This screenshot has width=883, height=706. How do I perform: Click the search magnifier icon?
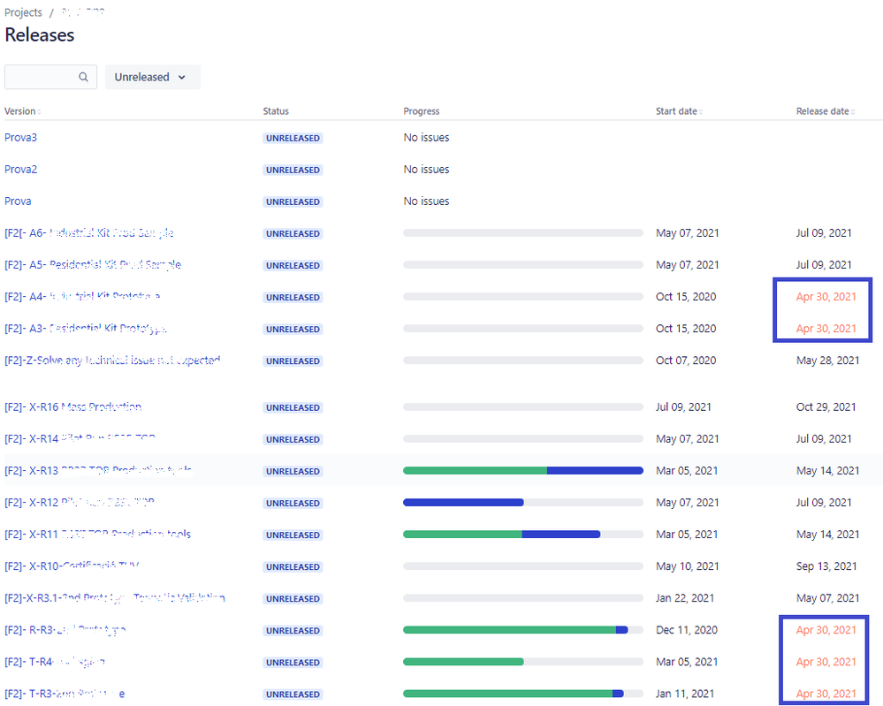[83, 77]
